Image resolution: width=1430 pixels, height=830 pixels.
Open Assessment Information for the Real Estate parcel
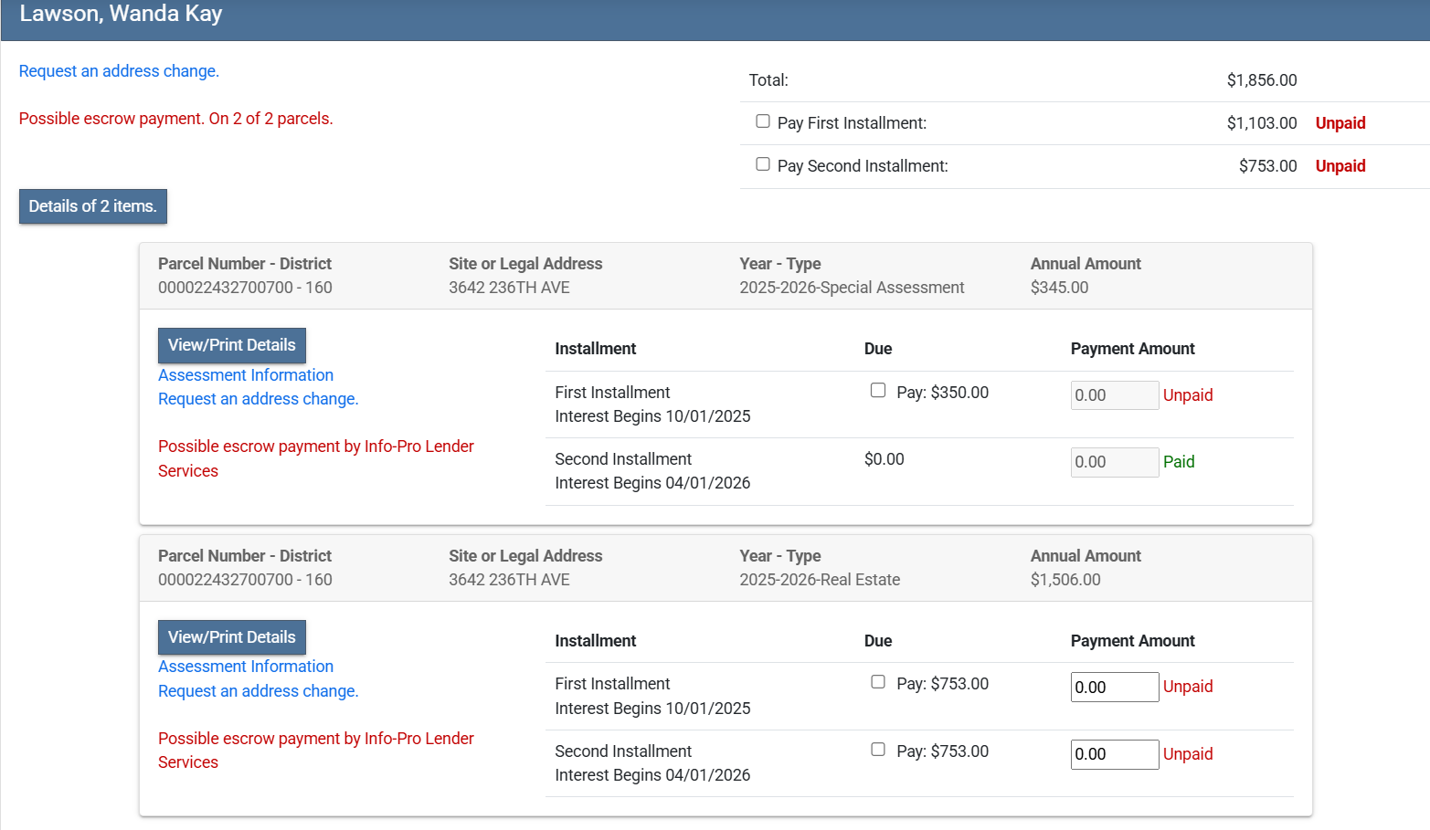click(x=246, y=667)
